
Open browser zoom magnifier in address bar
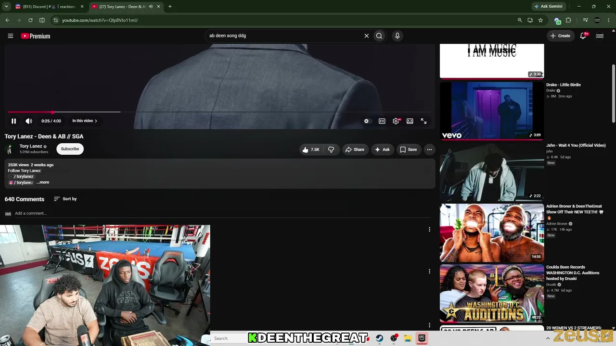(x=520, y=20)
